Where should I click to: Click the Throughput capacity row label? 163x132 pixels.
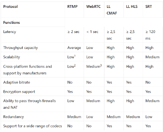(x=20, y=48)
